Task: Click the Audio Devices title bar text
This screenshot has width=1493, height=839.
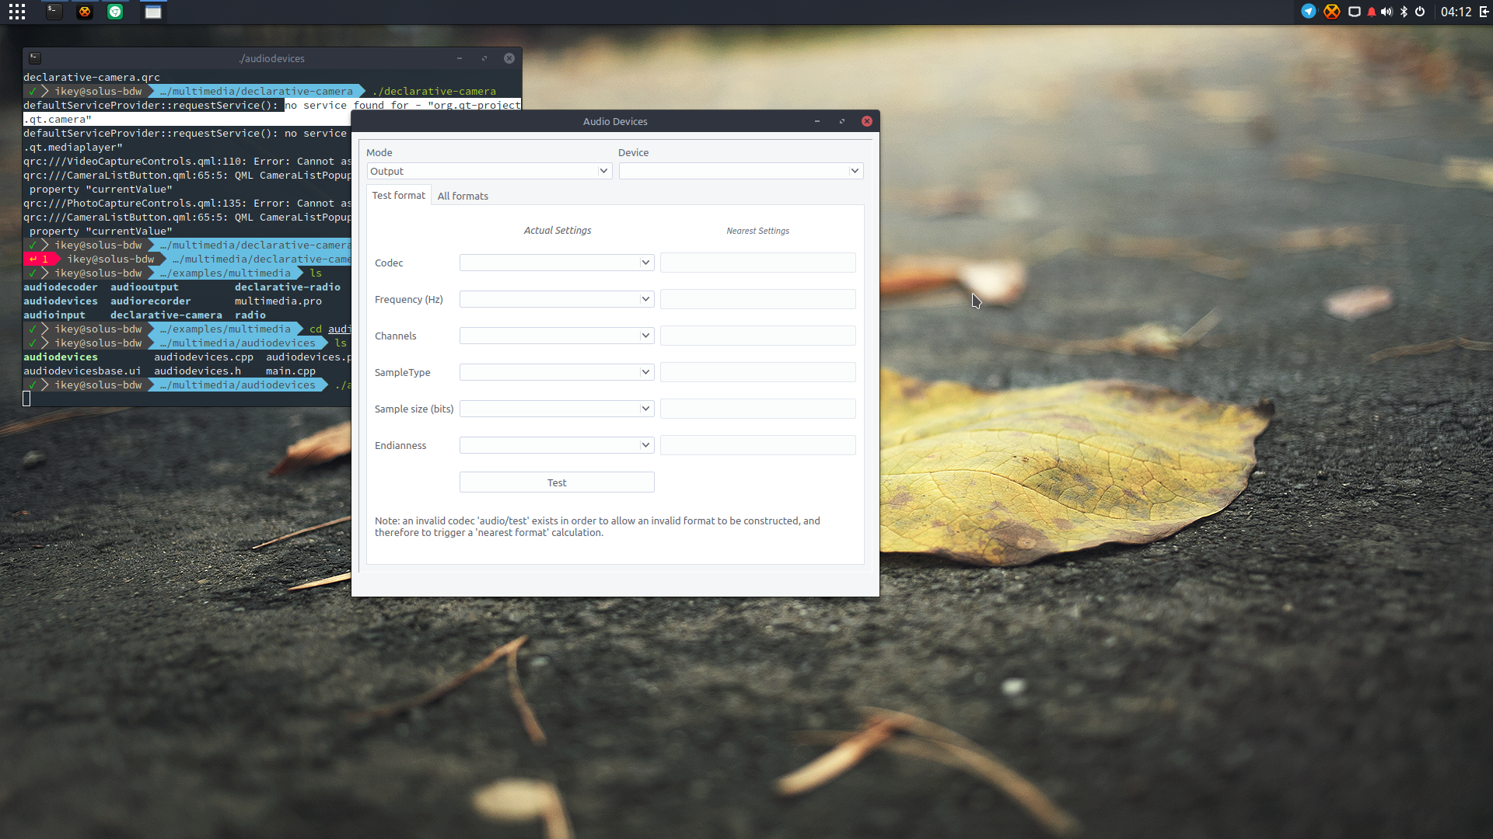Action: pos(615,121)
